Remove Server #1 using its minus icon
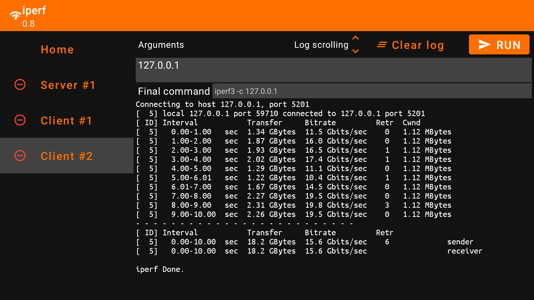The width and height of the screenshot is (534, 300). click(20, 85)
